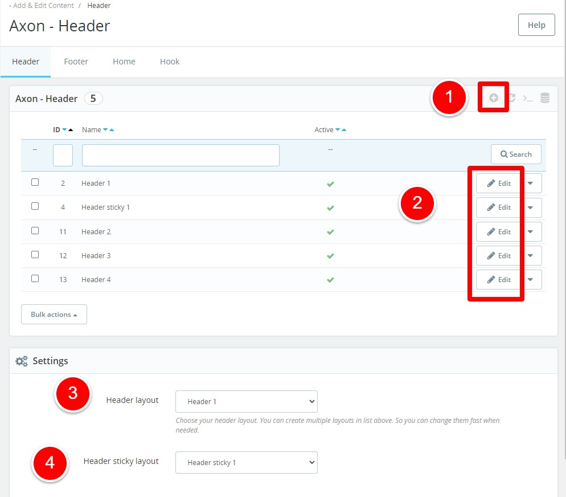The image size is (566, 497).
Task: Tick the checkbox for Header 3 row
Action: click(35, 255)
